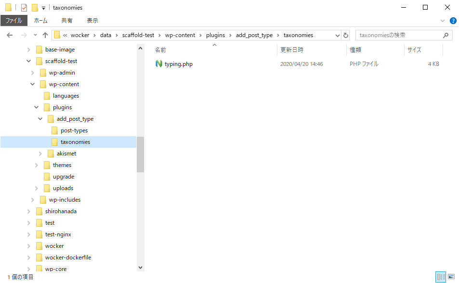
Task: Open the ファイル menu tab
Action: 14,21
